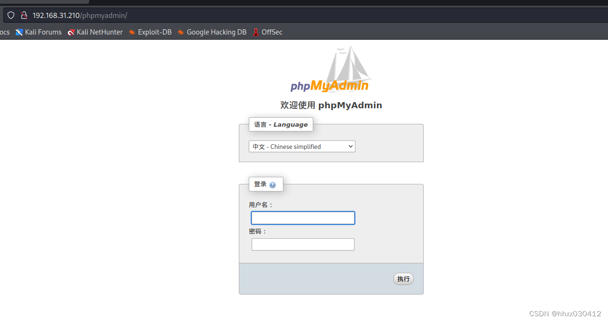The image size is (608, 321).
Task: Click the 执行 submit button
Action: point(403,279)
